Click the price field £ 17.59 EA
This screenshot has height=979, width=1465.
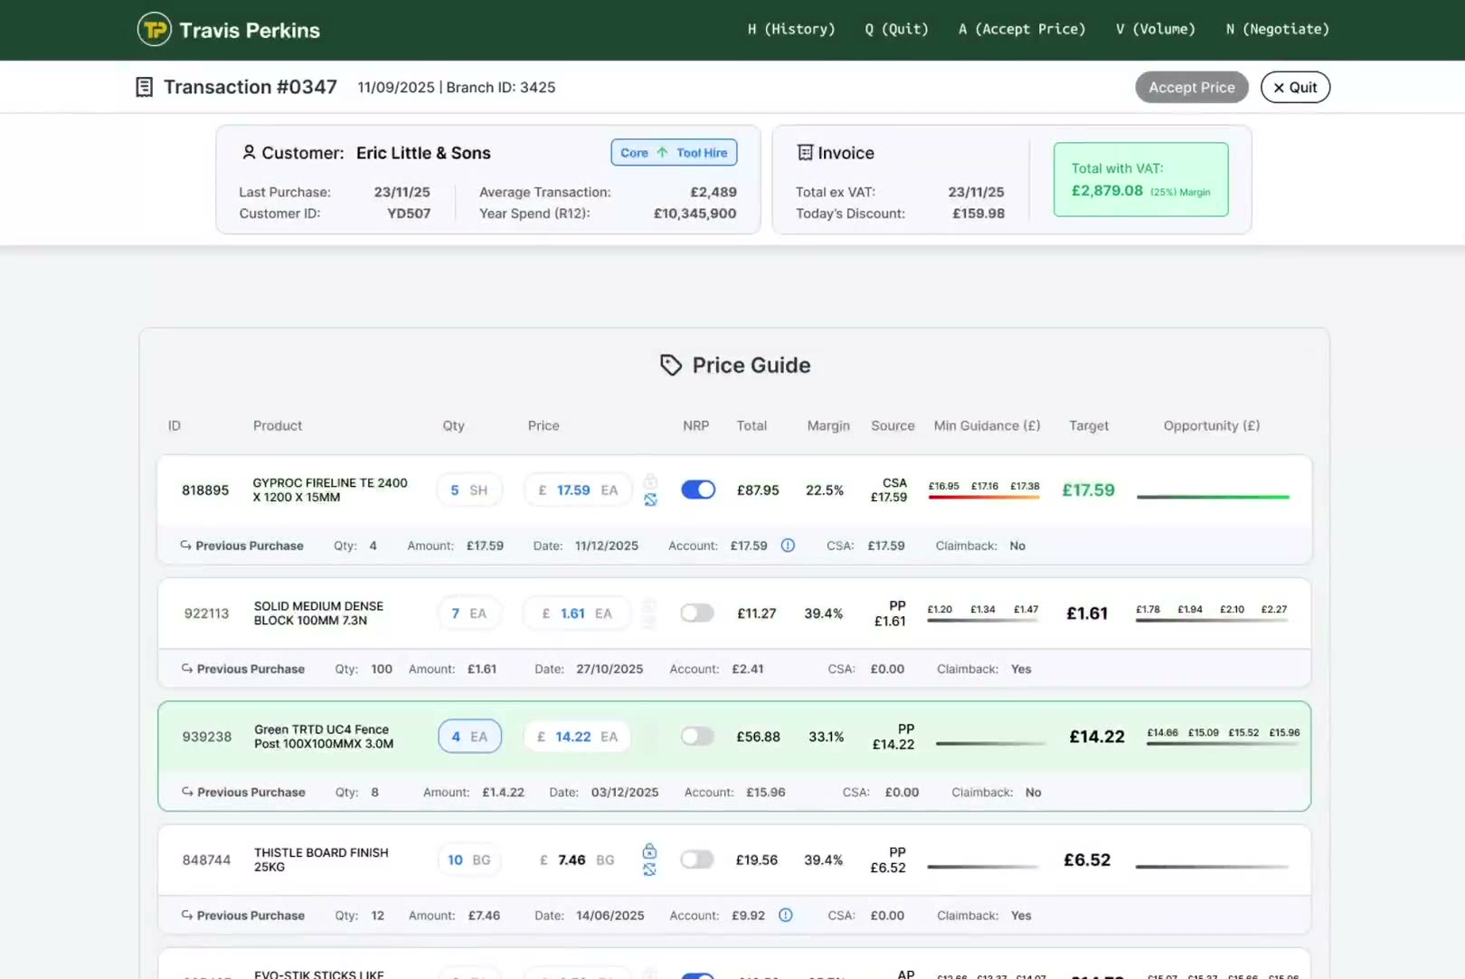point(578,489)
